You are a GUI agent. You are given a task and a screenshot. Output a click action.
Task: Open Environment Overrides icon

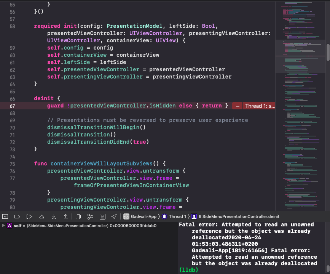pos(102,216)
